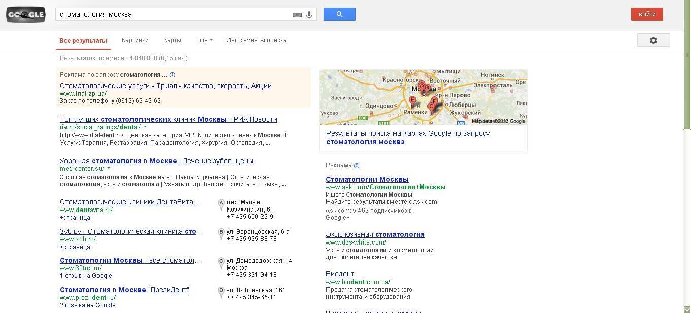Open '2 отзыва на Google' for prezi-dent

coord(88,305)
